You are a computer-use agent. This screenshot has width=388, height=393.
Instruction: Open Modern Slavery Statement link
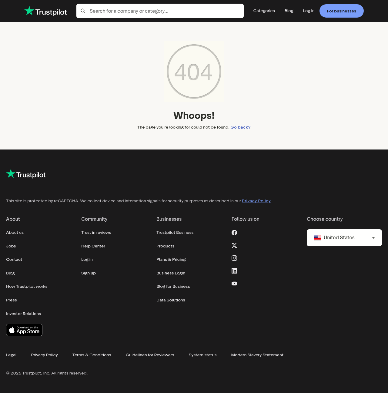click(257, 355)
